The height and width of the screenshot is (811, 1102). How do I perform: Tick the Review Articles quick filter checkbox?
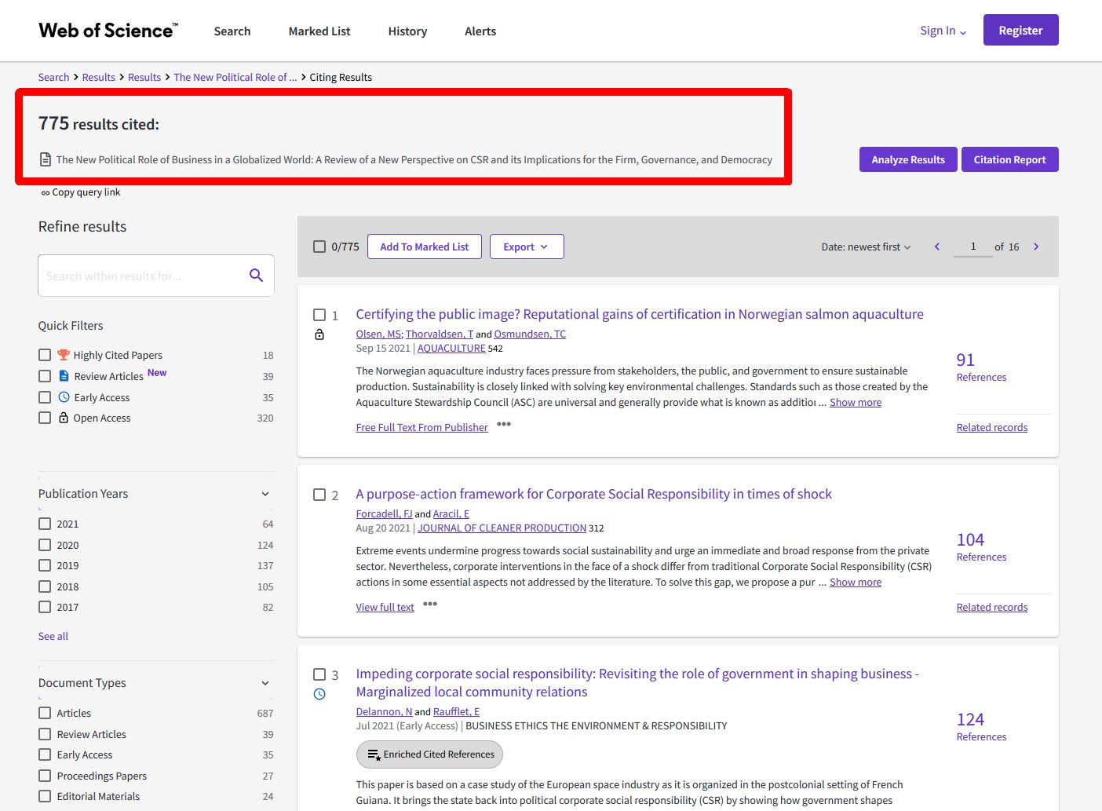(x=45, y=376)
